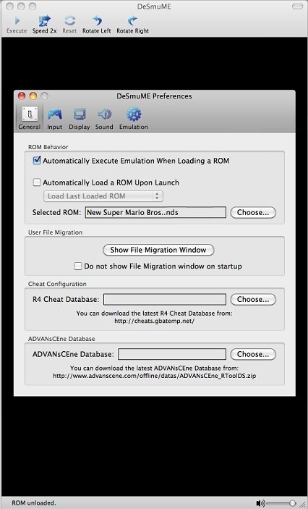Open the Display preferences pane
The height and width of the screenshot is (509, 308).
pyautogui.click(x=79, y=119)
